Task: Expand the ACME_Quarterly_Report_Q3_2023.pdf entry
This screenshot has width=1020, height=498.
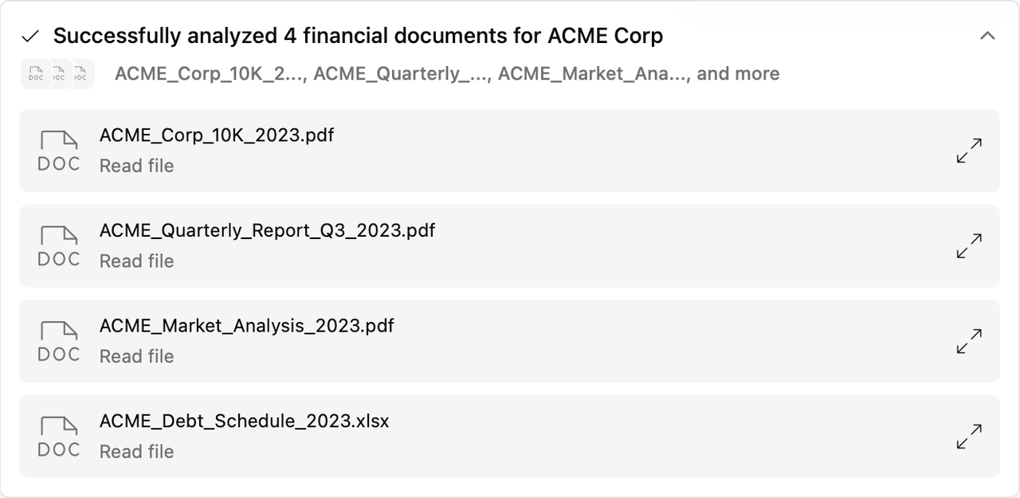Action: (x=969, y=246)
